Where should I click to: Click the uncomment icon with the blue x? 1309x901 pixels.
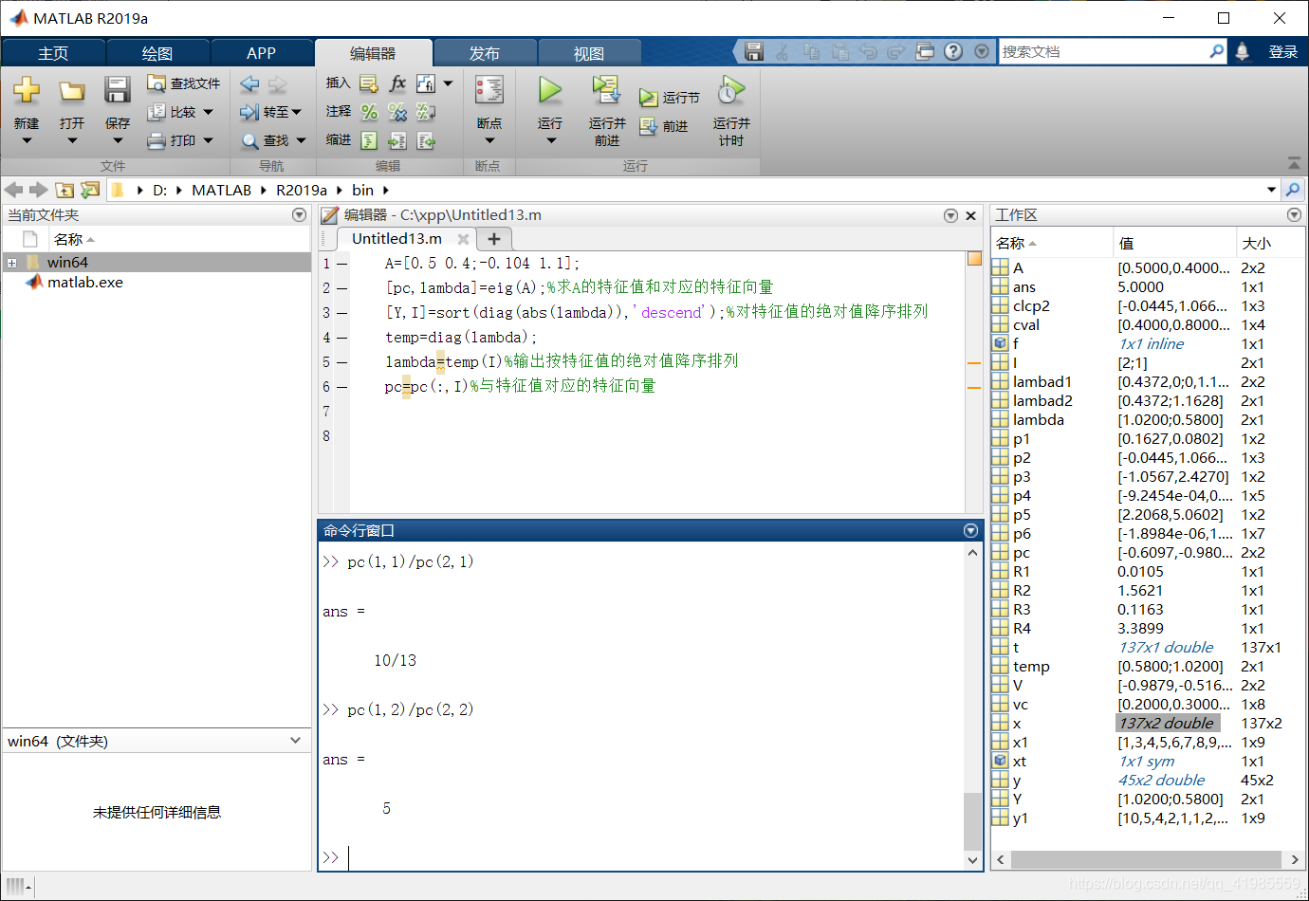click(397, 112)
